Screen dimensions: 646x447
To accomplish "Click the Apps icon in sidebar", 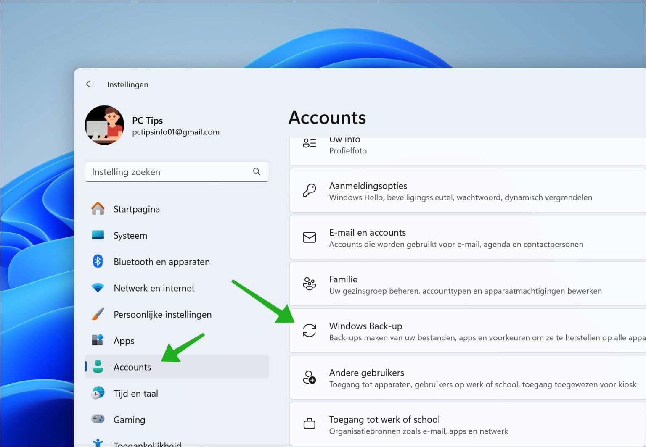I will [x=98, y=340].
